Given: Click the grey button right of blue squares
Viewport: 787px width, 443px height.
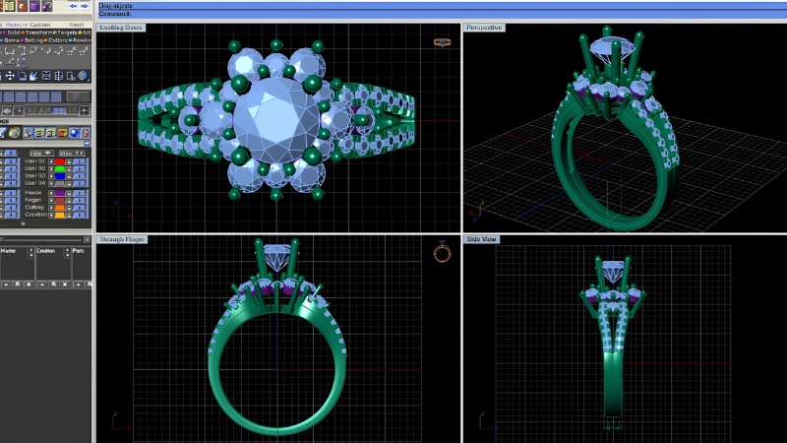Looking at the screenshot, I should (x=79, y=96).
